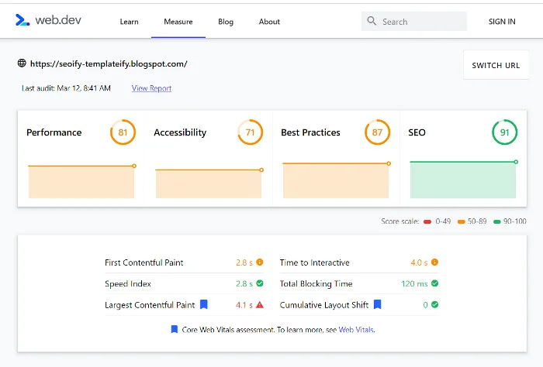Click the web.dev logo icon
This screenshot has width=543, height=367.
(22, 21)
